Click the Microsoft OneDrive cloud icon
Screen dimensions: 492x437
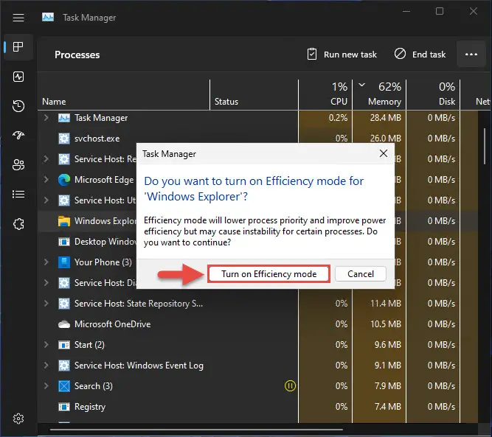64,324
